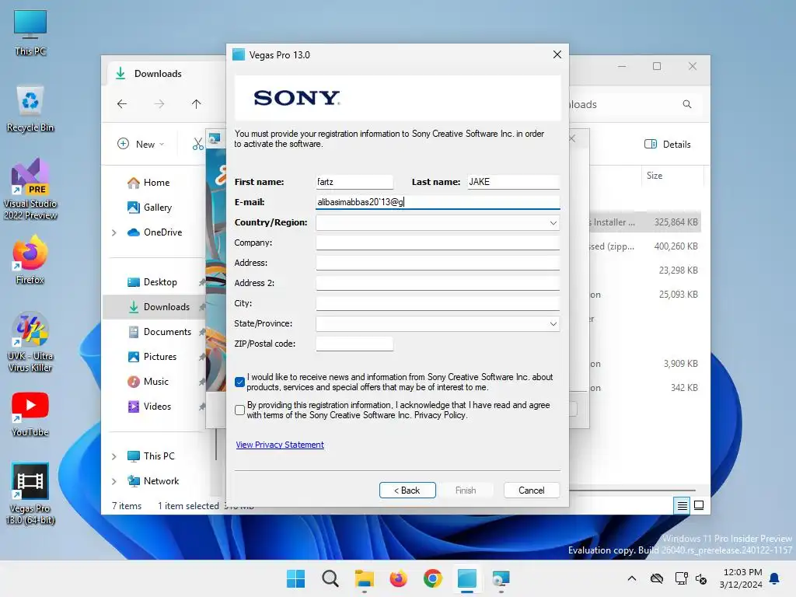Go back in Downloads Explorer window
796x597 pixels.
point(122,104)
